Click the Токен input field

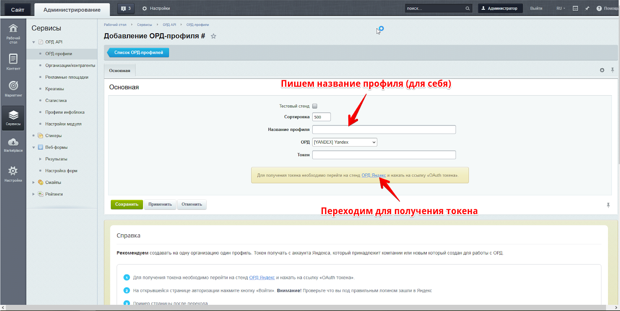click(384, 155)
